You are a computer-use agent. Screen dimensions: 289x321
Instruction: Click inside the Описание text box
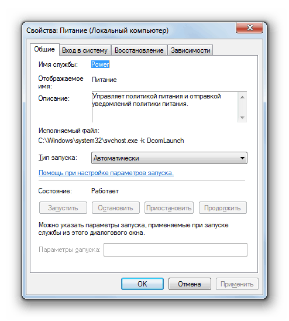tap(164, 107)
